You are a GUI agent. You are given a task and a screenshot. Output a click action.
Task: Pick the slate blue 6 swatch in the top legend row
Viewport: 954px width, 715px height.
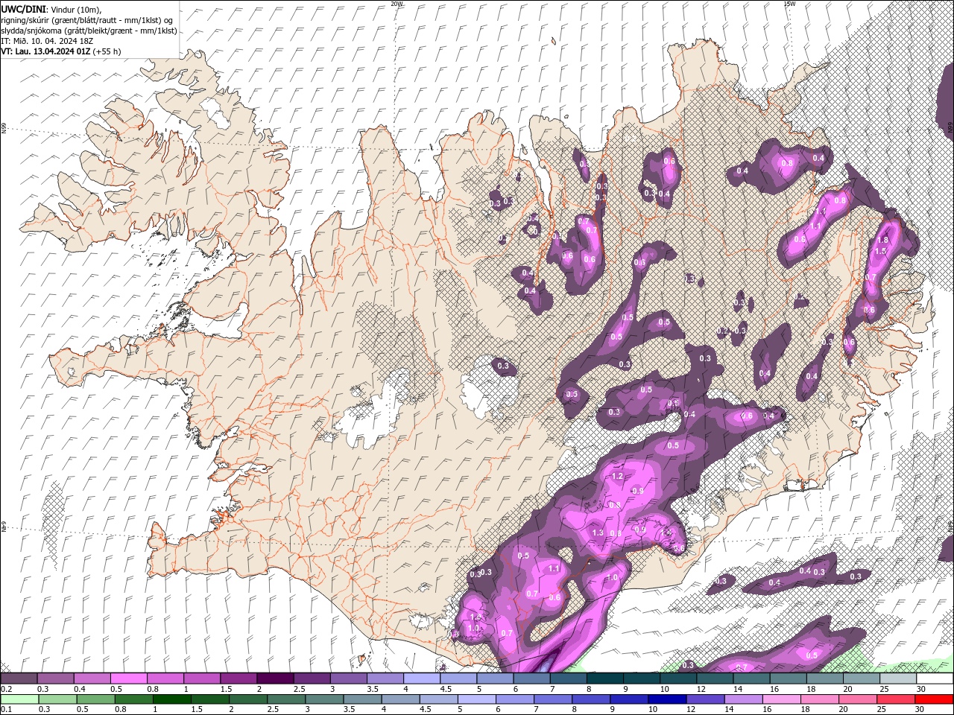click(531, 679)
